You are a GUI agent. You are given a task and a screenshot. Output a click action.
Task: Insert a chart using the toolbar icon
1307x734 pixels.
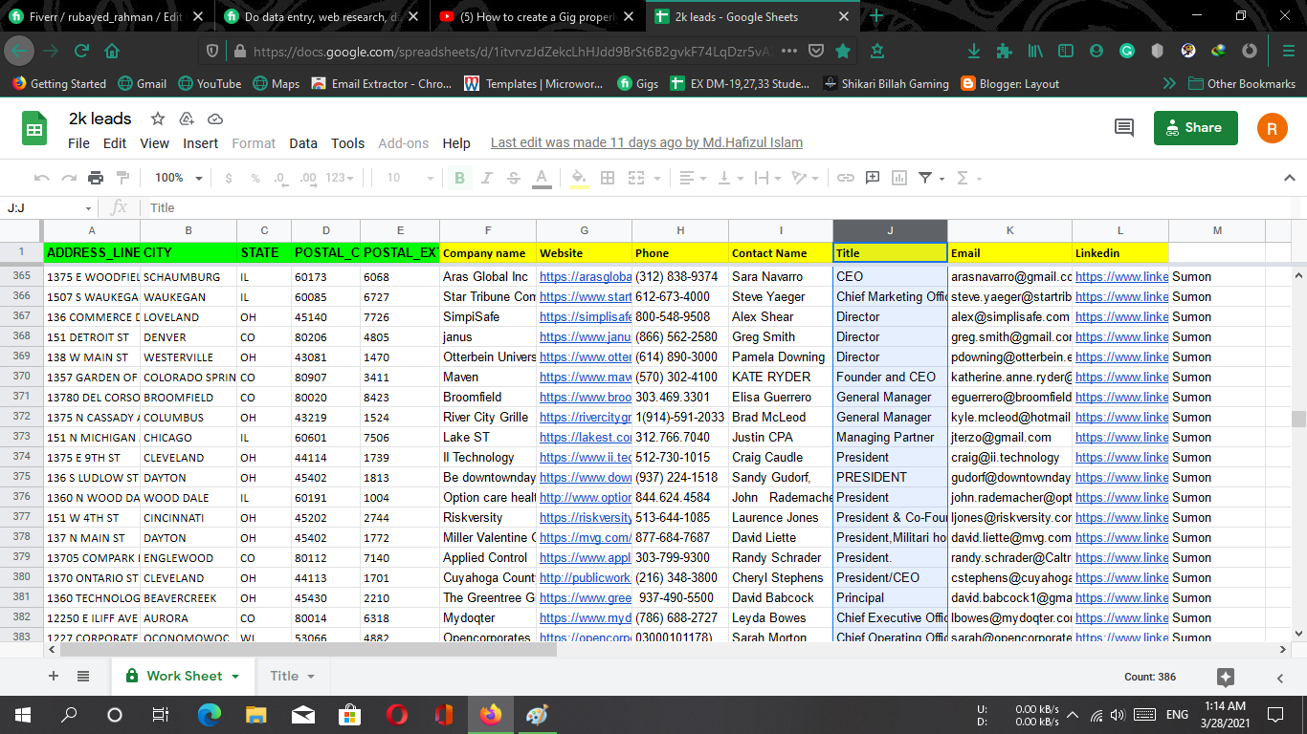[899, 178]
